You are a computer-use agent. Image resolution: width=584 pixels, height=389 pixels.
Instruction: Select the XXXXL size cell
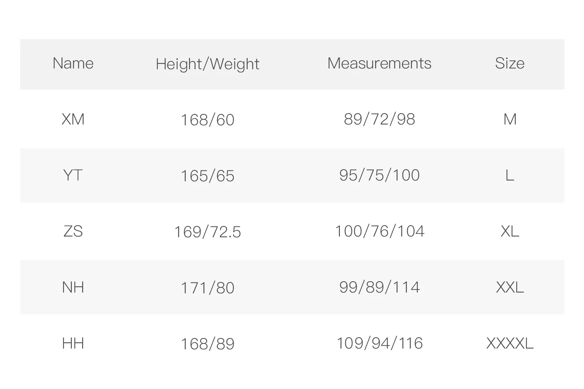coord(510,343)
